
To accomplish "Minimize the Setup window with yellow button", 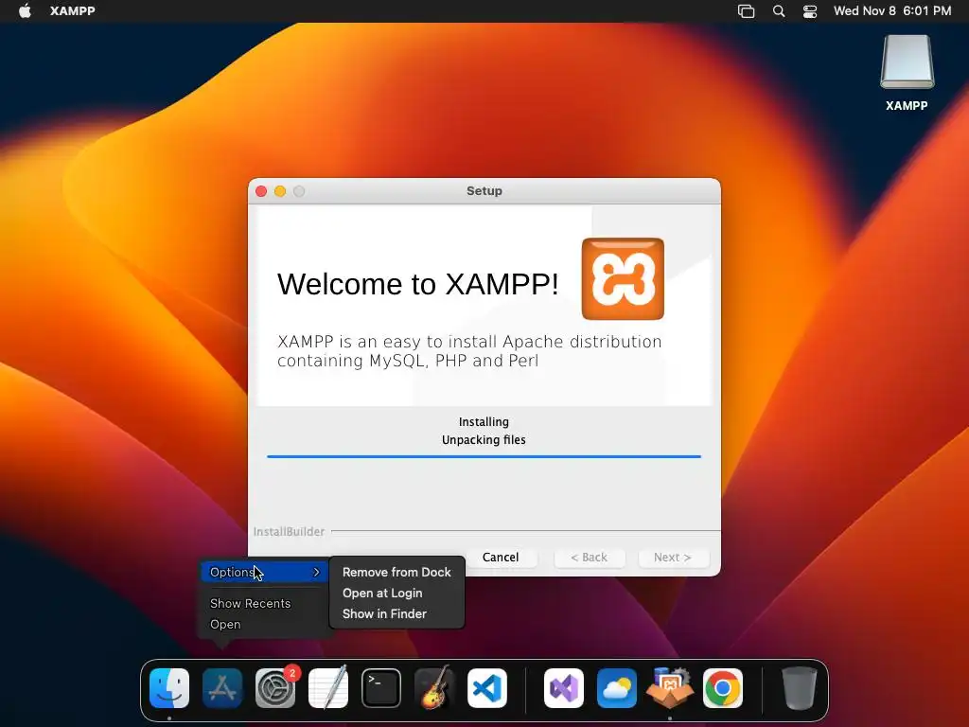I will click(280, 191).
